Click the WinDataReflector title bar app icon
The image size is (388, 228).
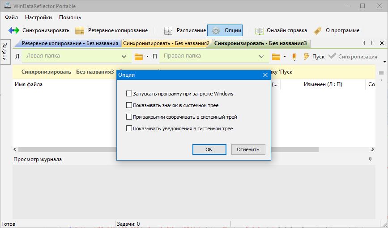[8, 6]
